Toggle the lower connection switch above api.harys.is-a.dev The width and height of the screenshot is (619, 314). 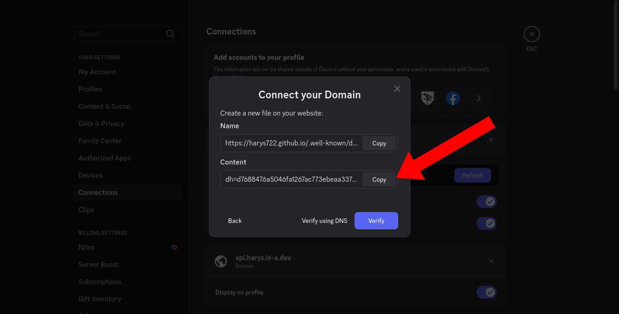(487, 223)
